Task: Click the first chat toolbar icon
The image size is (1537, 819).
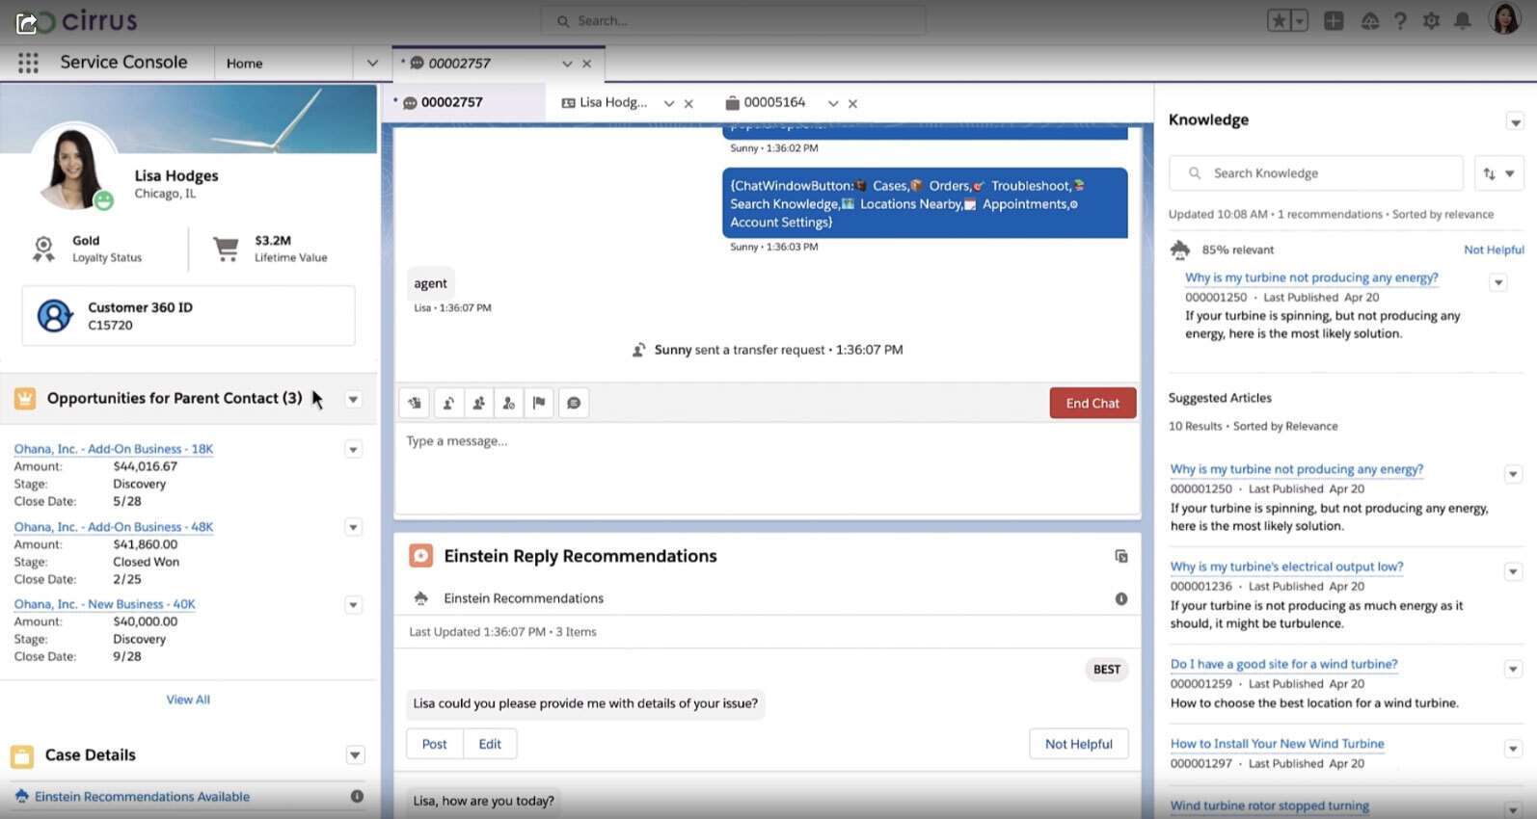Action: pyautogui.click(x=415, y=403)
